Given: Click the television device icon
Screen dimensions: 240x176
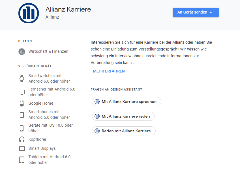Looking at the screenshot, I should tap(22, 92).
